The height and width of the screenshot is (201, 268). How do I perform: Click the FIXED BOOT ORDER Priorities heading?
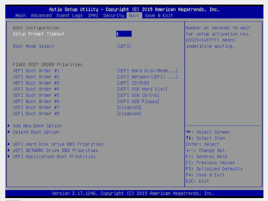[x=48, y=64]
